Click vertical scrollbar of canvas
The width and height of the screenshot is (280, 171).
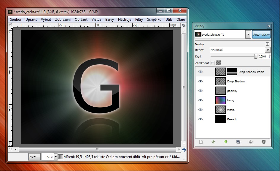coord(184,87)
